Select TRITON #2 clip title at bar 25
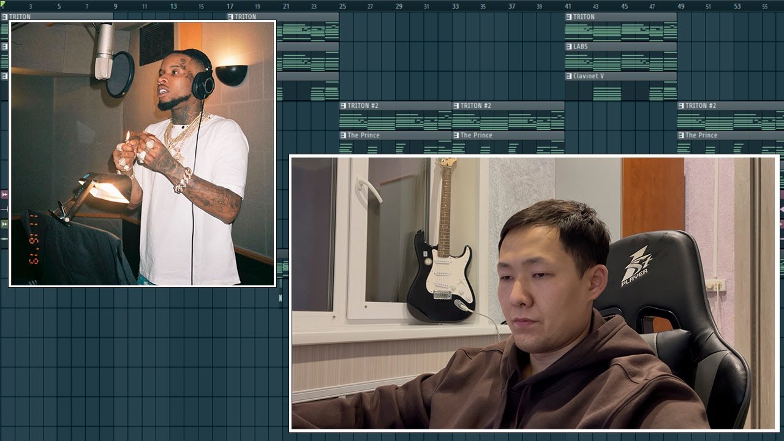This screenshot has height=441, width=784. pyautogui.click(x=363, y=105)
